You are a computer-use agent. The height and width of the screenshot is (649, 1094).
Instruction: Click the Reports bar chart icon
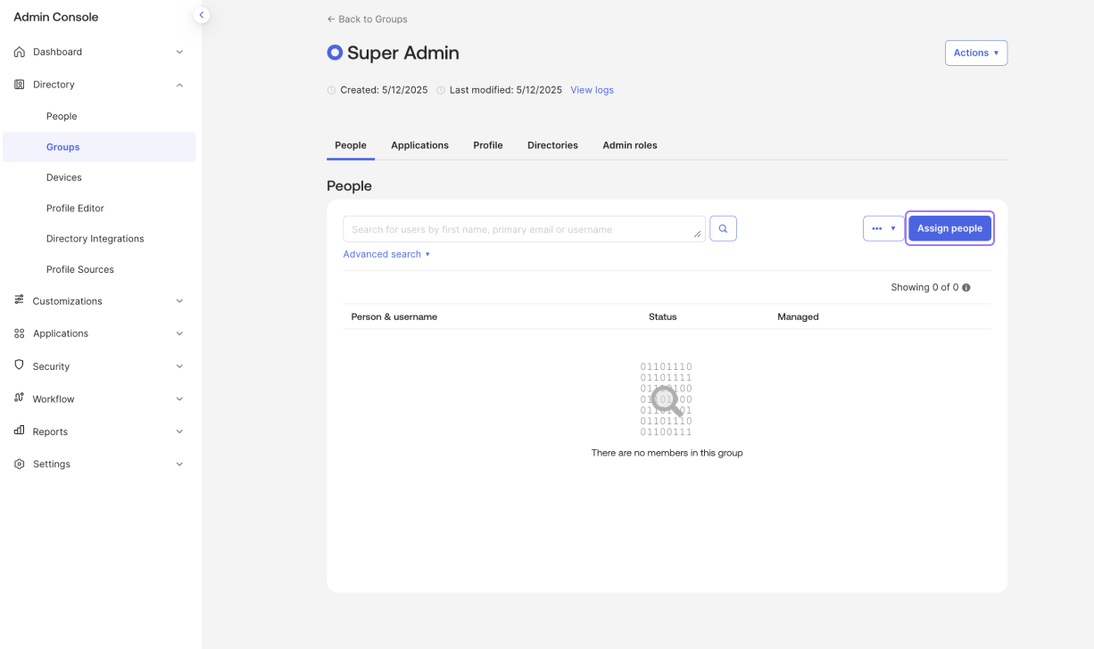(x=20, y=431)
